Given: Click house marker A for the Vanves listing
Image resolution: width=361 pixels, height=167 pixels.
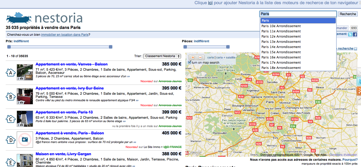Looking at the screenshot, I should pos(10,73).
